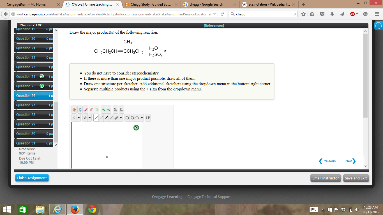Viewport: 383px width, 215px height.
Task: Open the atom label dropdown arrow
Action: click(79, 118)
